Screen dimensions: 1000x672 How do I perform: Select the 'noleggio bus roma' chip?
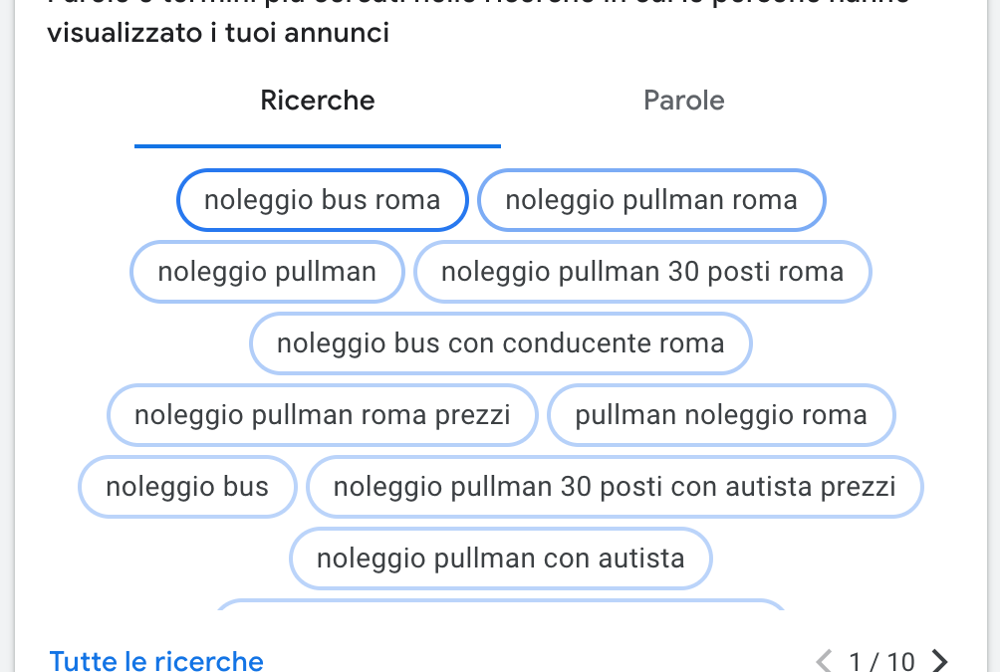pyautogui.click(x=322, y=200)
